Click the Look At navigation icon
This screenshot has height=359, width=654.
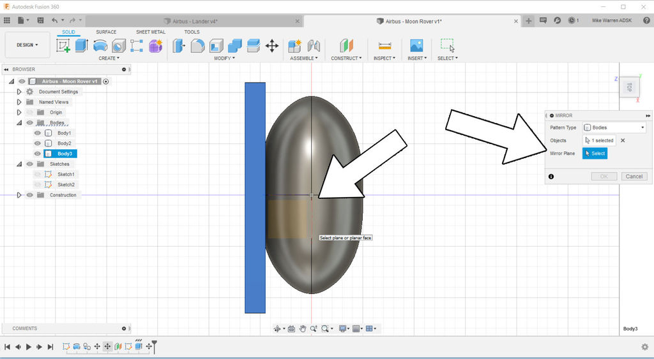[x=291, y=328]
